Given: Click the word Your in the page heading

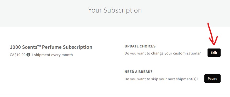Looking at the screenshot, I should (95, 10).
